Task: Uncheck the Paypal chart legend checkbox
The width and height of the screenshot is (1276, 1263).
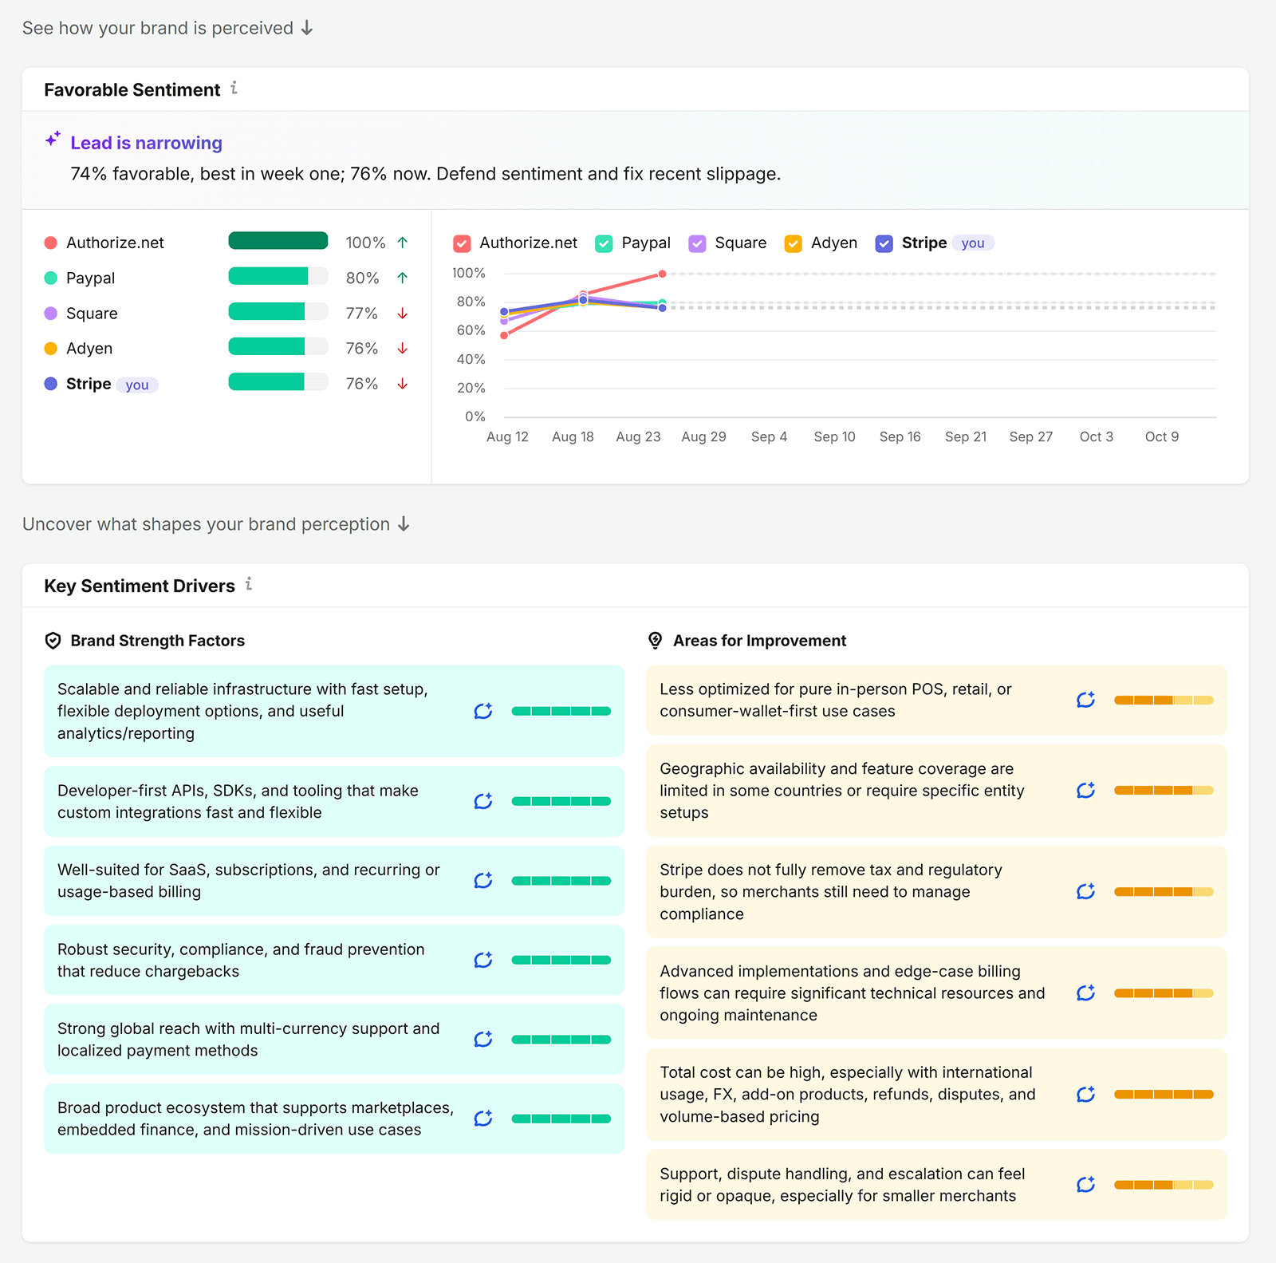Action: click(x=604, y=243)
